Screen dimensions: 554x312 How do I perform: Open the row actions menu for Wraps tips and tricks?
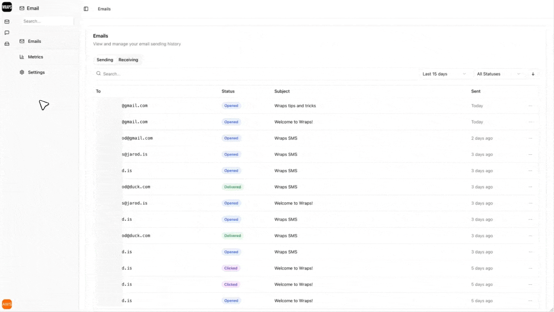(531, 105)
